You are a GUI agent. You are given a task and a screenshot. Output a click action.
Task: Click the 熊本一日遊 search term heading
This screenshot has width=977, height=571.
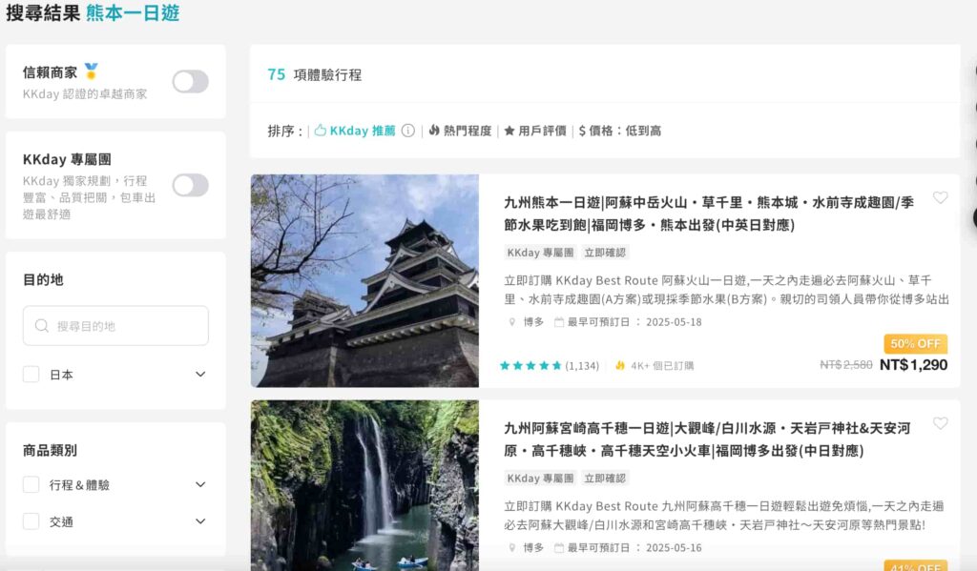(x=133, y=13)
